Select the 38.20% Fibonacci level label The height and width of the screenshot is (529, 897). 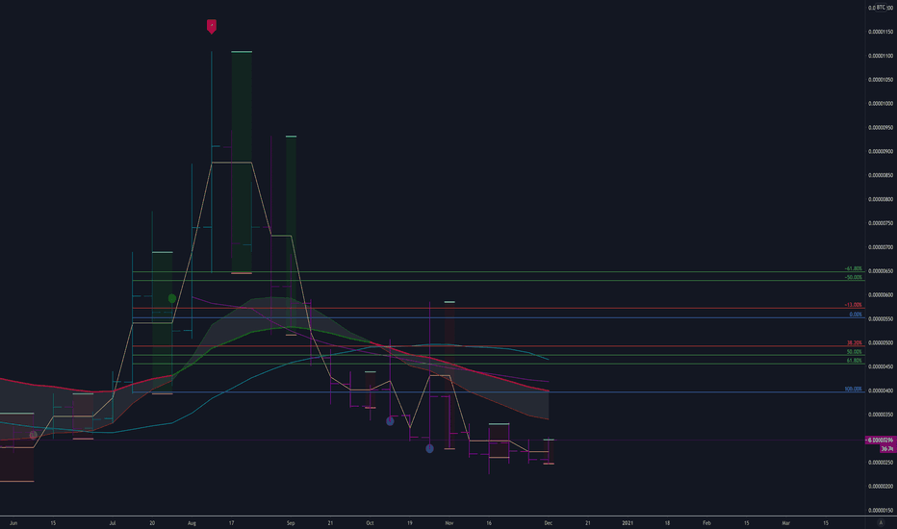point(854,343)
